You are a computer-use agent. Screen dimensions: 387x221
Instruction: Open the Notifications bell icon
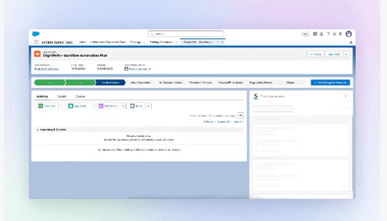tap(340, 34)
